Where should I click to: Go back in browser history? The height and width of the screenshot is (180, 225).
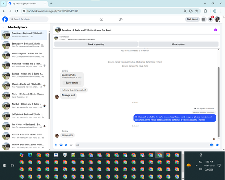coord(4,11)
